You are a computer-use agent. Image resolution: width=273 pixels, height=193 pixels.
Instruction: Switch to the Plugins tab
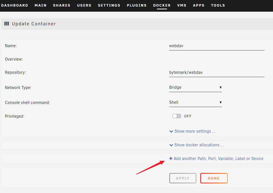point(137,5)
